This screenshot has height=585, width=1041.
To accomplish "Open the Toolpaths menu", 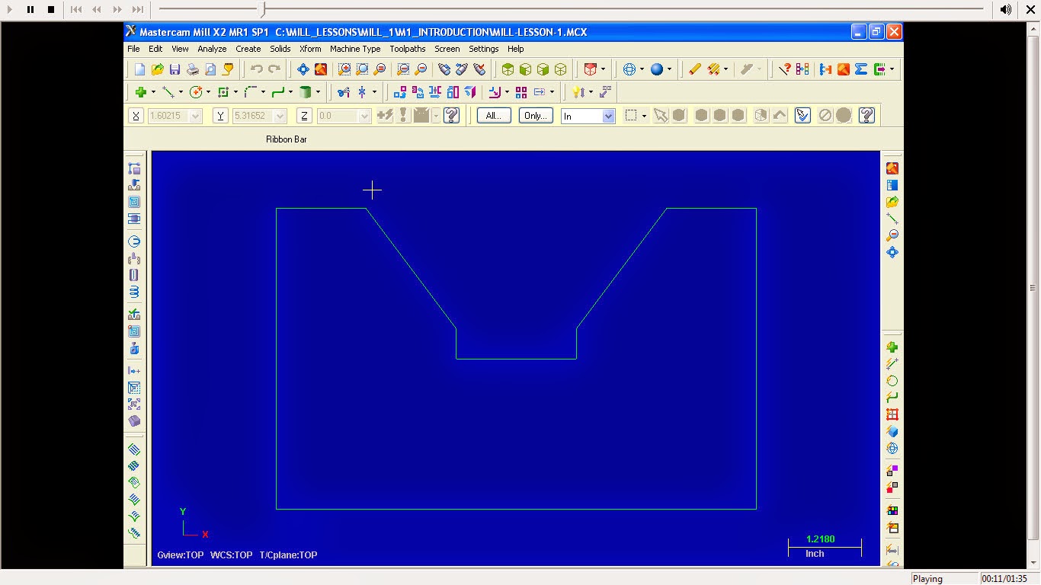I will pos(408,48).
